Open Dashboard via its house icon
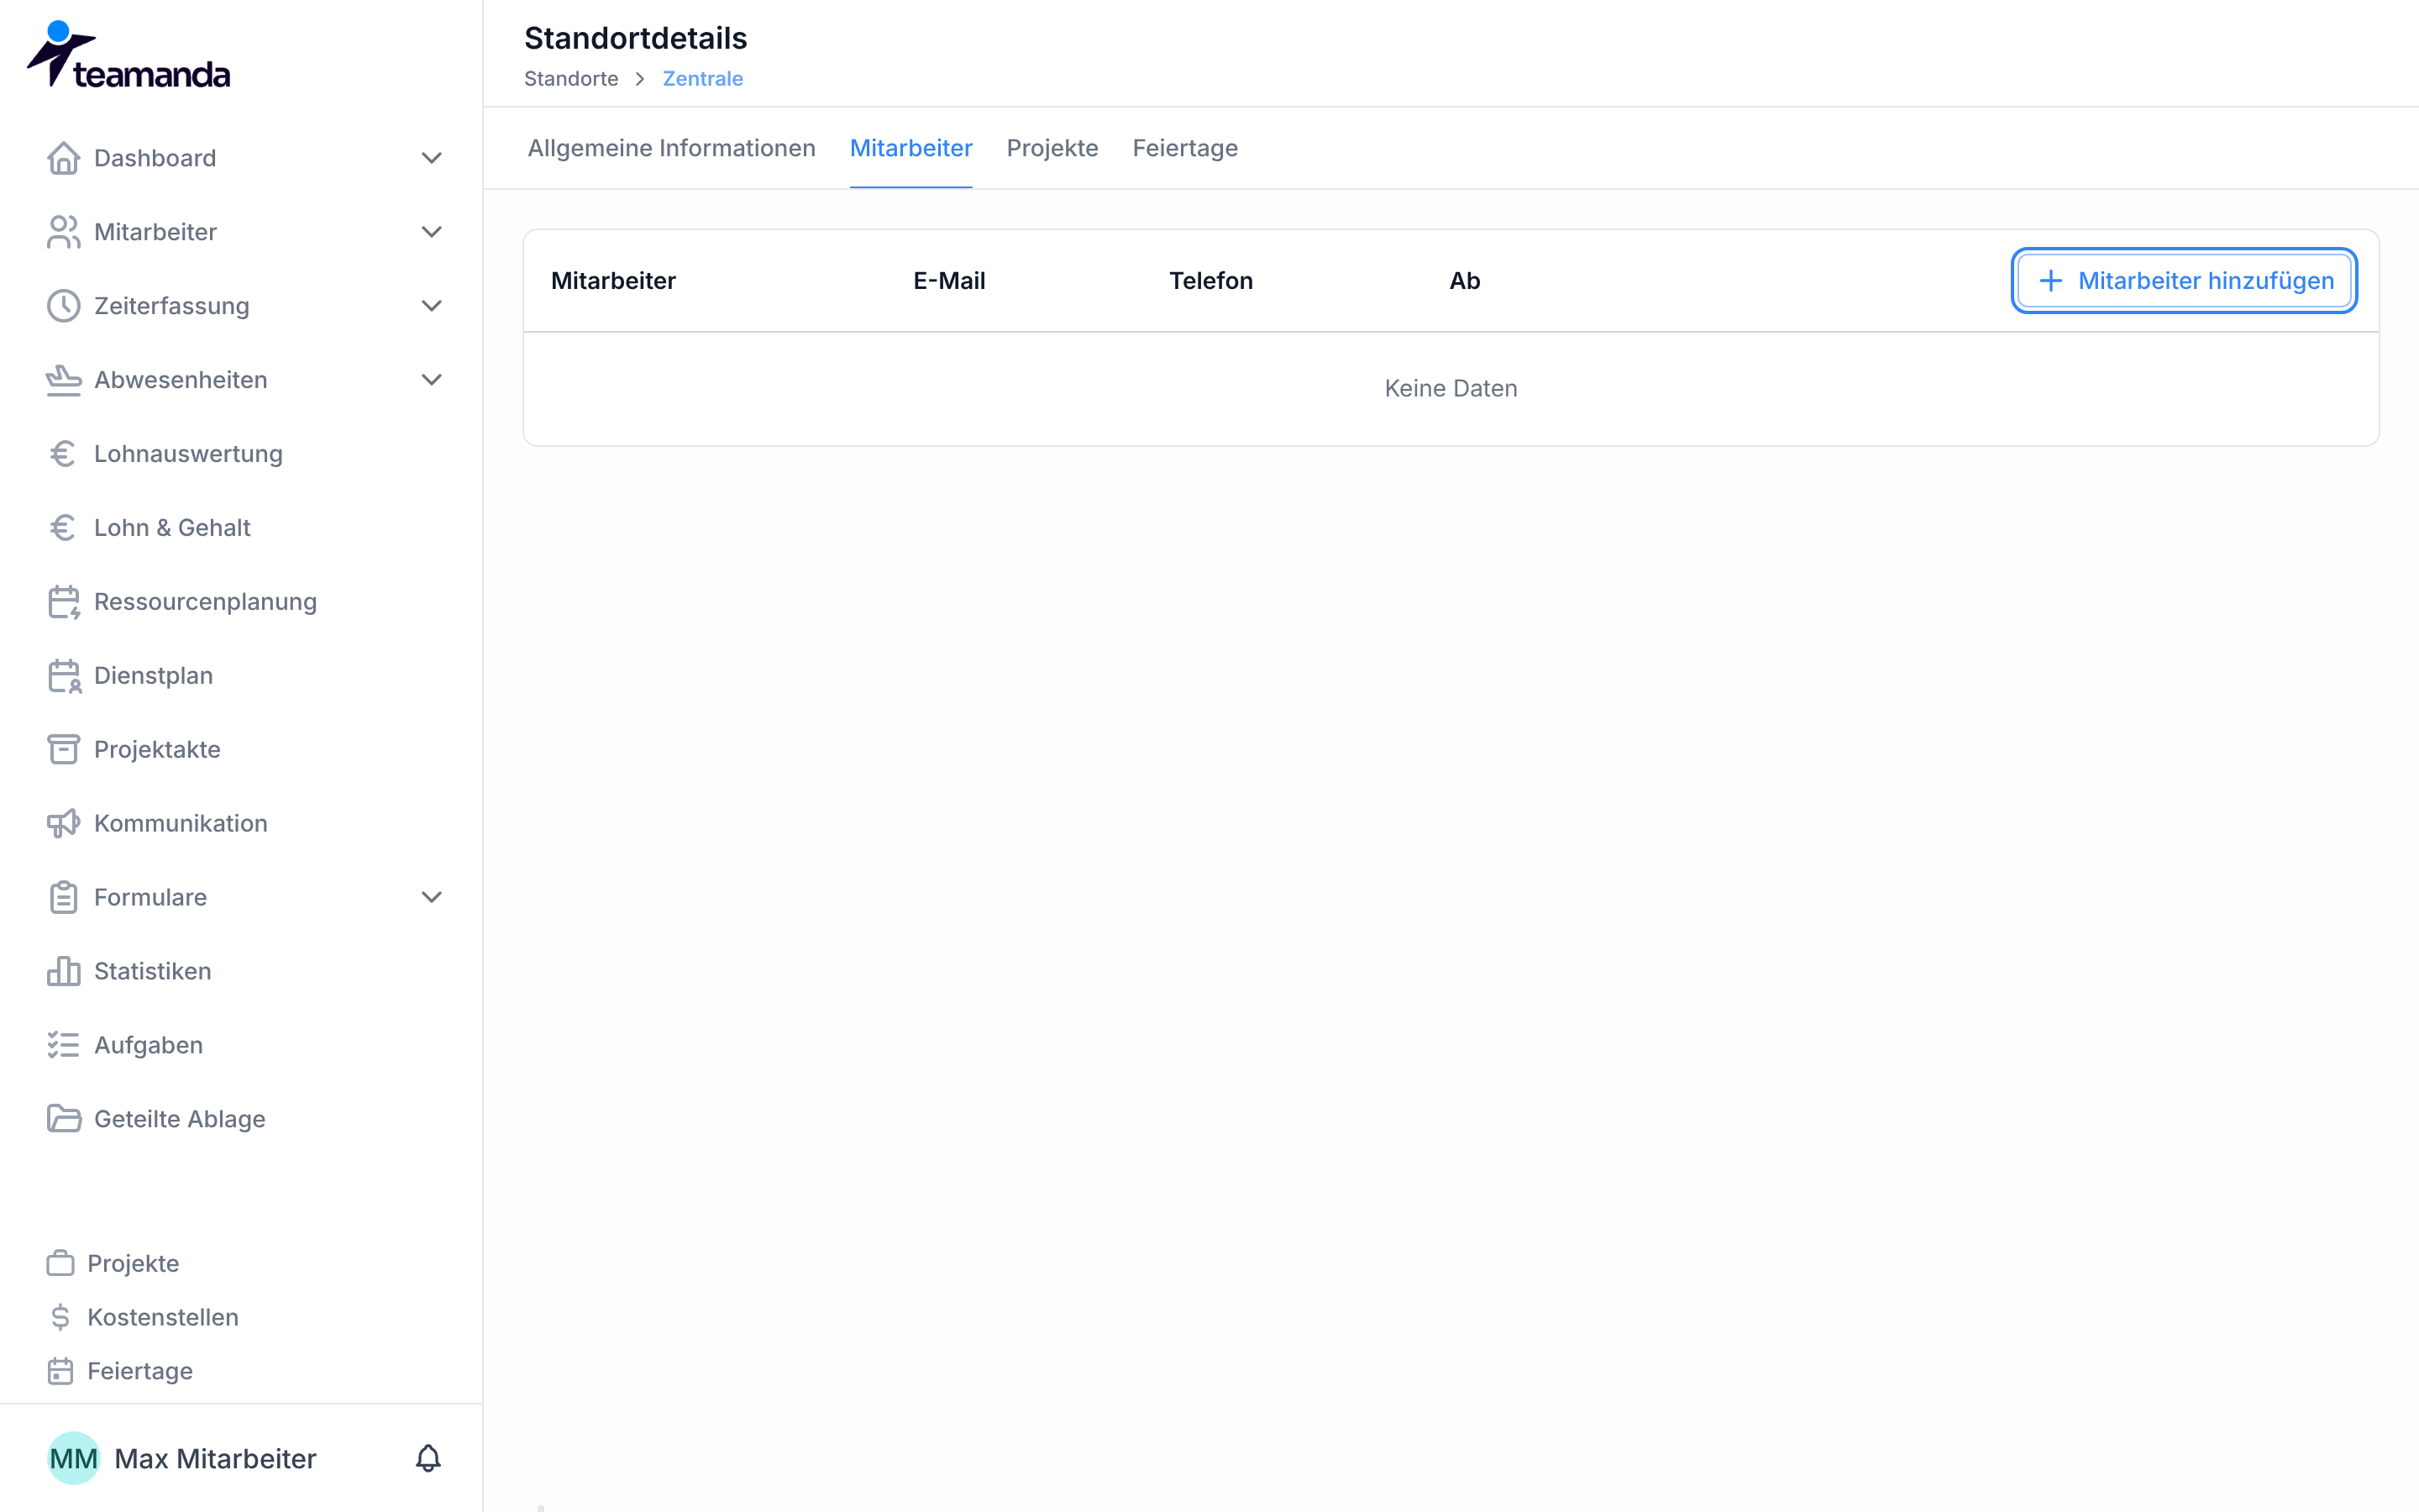 pos(63,158)
